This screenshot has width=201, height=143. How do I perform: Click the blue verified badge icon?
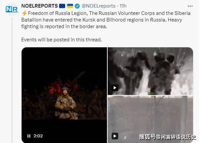77,6
